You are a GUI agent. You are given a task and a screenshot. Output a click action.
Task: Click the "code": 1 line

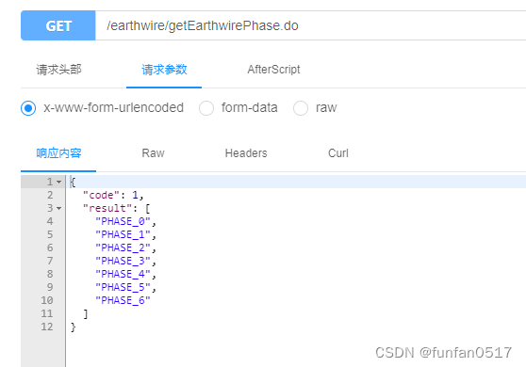coord(113,195)
